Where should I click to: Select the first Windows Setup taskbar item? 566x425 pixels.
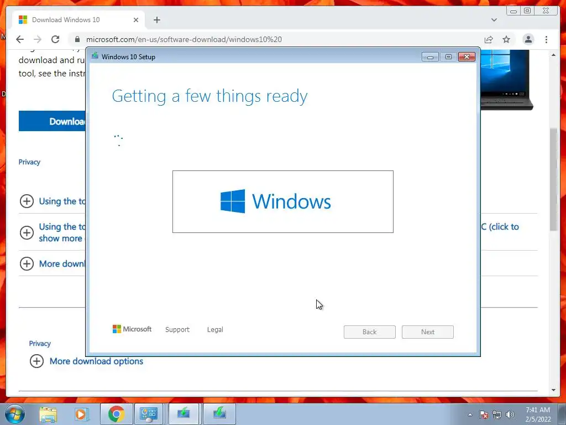pos(184,414)
